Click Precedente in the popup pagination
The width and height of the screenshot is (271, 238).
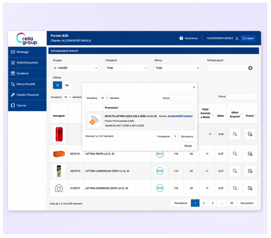pos(163,136)
